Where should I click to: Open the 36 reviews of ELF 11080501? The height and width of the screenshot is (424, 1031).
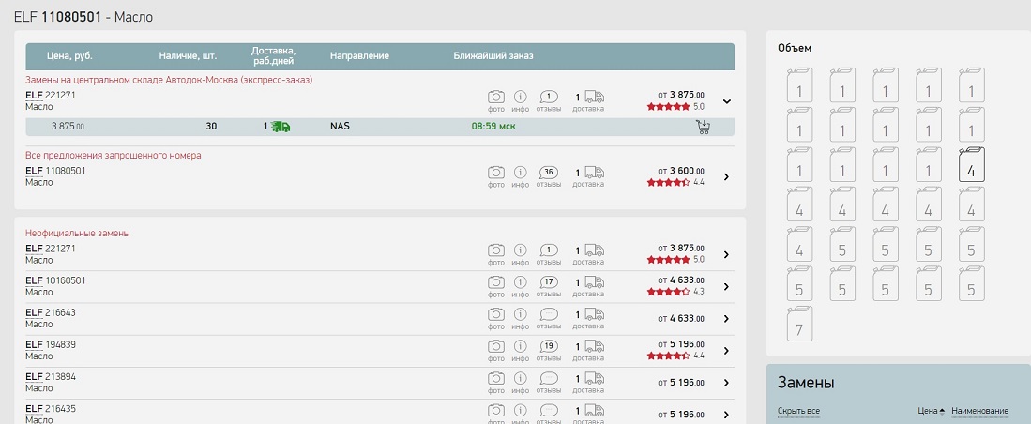point(549,173)
